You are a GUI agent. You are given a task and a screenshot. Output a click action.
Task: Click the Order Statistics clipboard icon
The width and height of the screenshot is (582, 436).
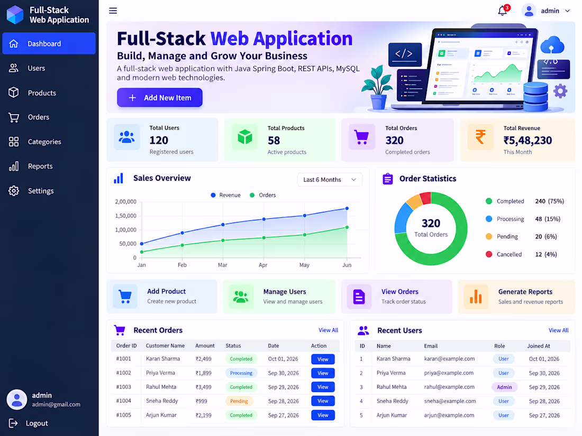point(387,179)
